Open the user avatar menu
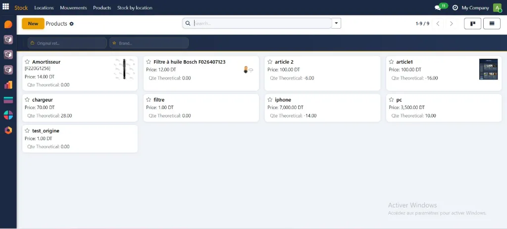Image resolution: width=507 pixels, height=229 pixels. pyautogui.click(x=497, y=7)
